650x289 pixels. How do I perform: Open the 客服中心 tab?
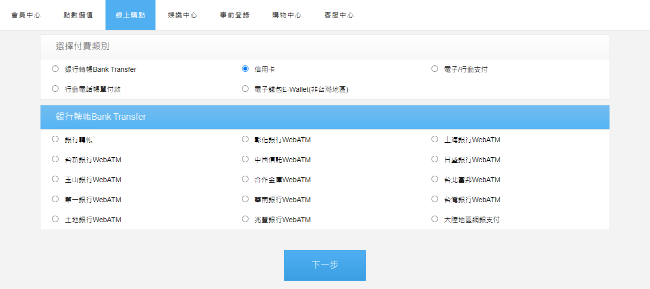tap(338, 15)
